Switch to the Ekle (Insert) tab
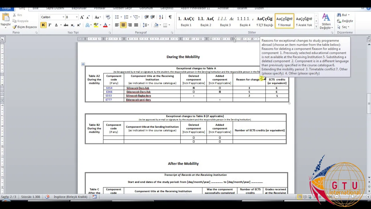371x209 pixels. click(x=35, y=8)
